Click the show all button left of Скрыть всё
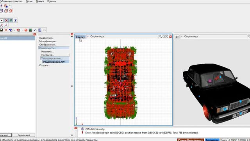The image size is (250, 141). (5, 135)
